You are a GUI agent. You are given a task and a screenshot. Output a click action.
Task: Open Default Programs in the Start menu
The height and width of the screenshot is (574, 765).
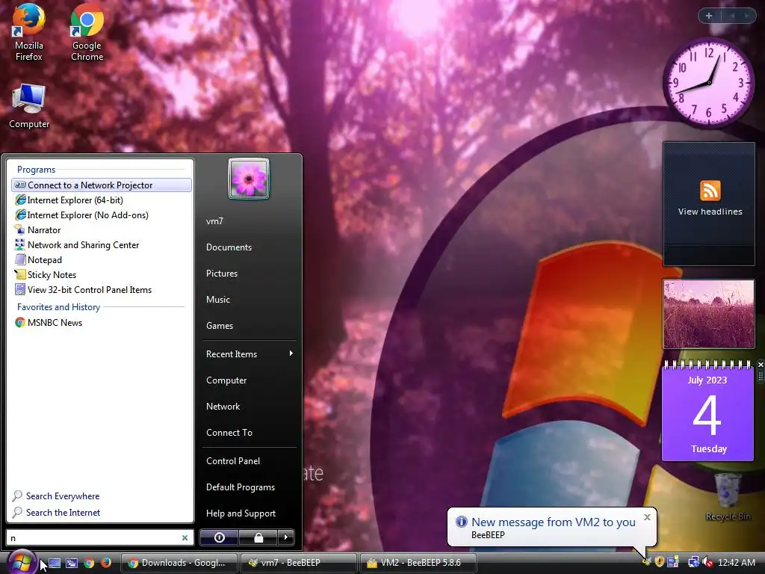tap(249, 487)
